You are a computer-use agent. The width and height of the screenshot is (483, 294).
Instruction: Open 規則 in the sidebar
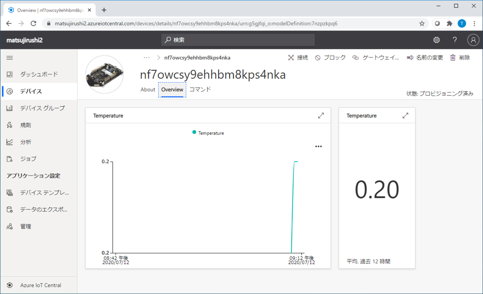point(39,125)
